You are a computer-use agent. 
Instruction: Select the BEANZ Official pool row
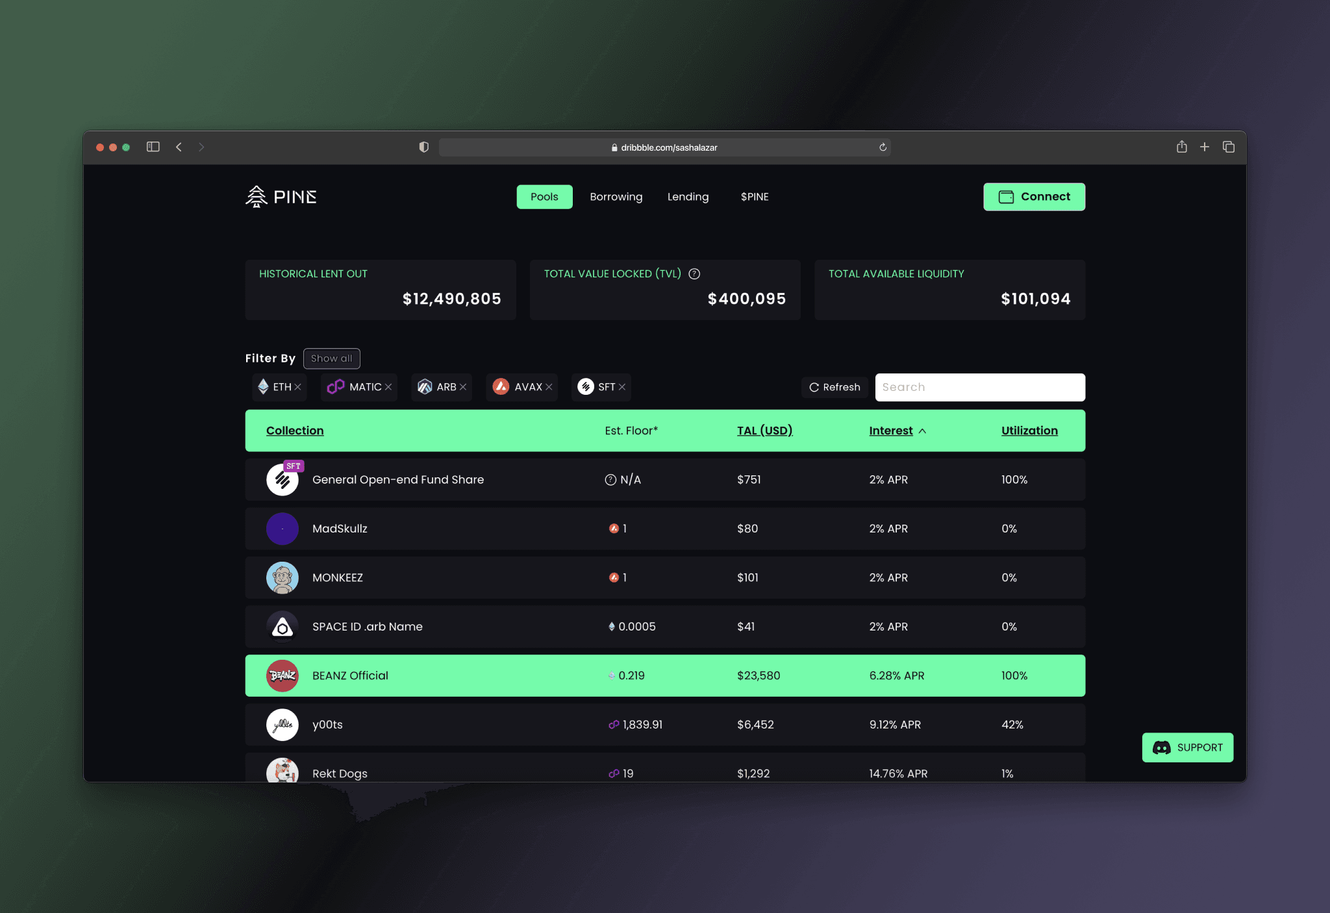(665, 675)
